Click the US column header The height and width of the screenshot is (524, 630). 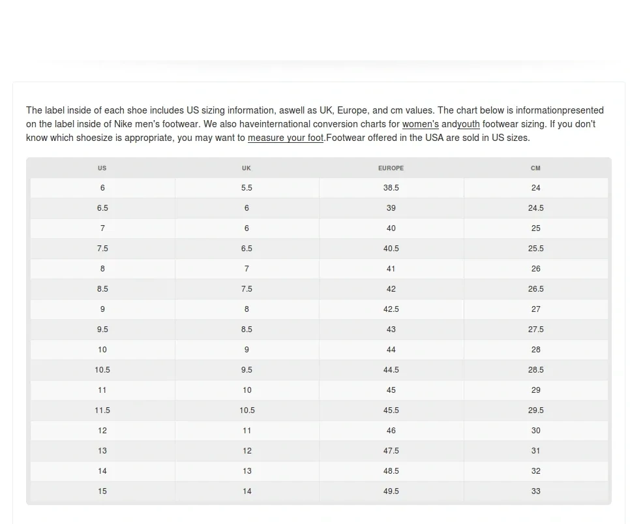[102, 168]
